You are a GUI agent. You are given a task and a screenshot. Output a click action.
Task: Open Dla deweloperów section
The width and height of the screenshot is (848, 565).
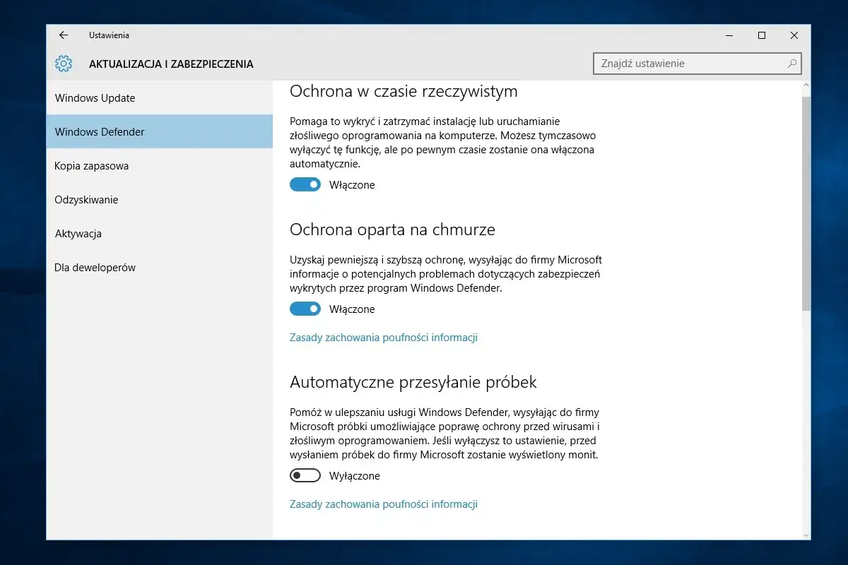160,268
